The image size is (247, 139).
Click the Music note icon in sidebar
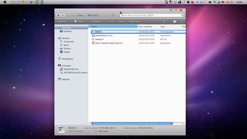(x=61, y=45)
